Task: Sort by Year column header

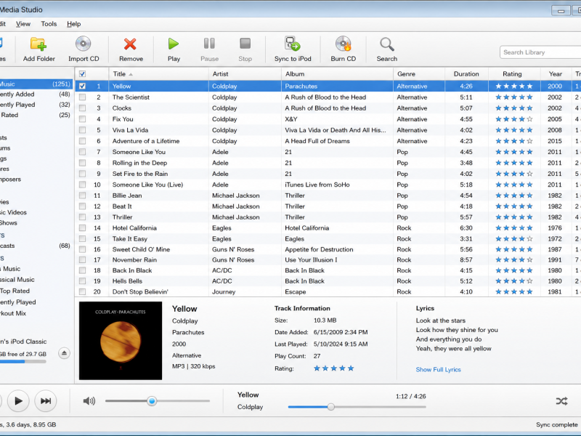Action: point(555,74)
